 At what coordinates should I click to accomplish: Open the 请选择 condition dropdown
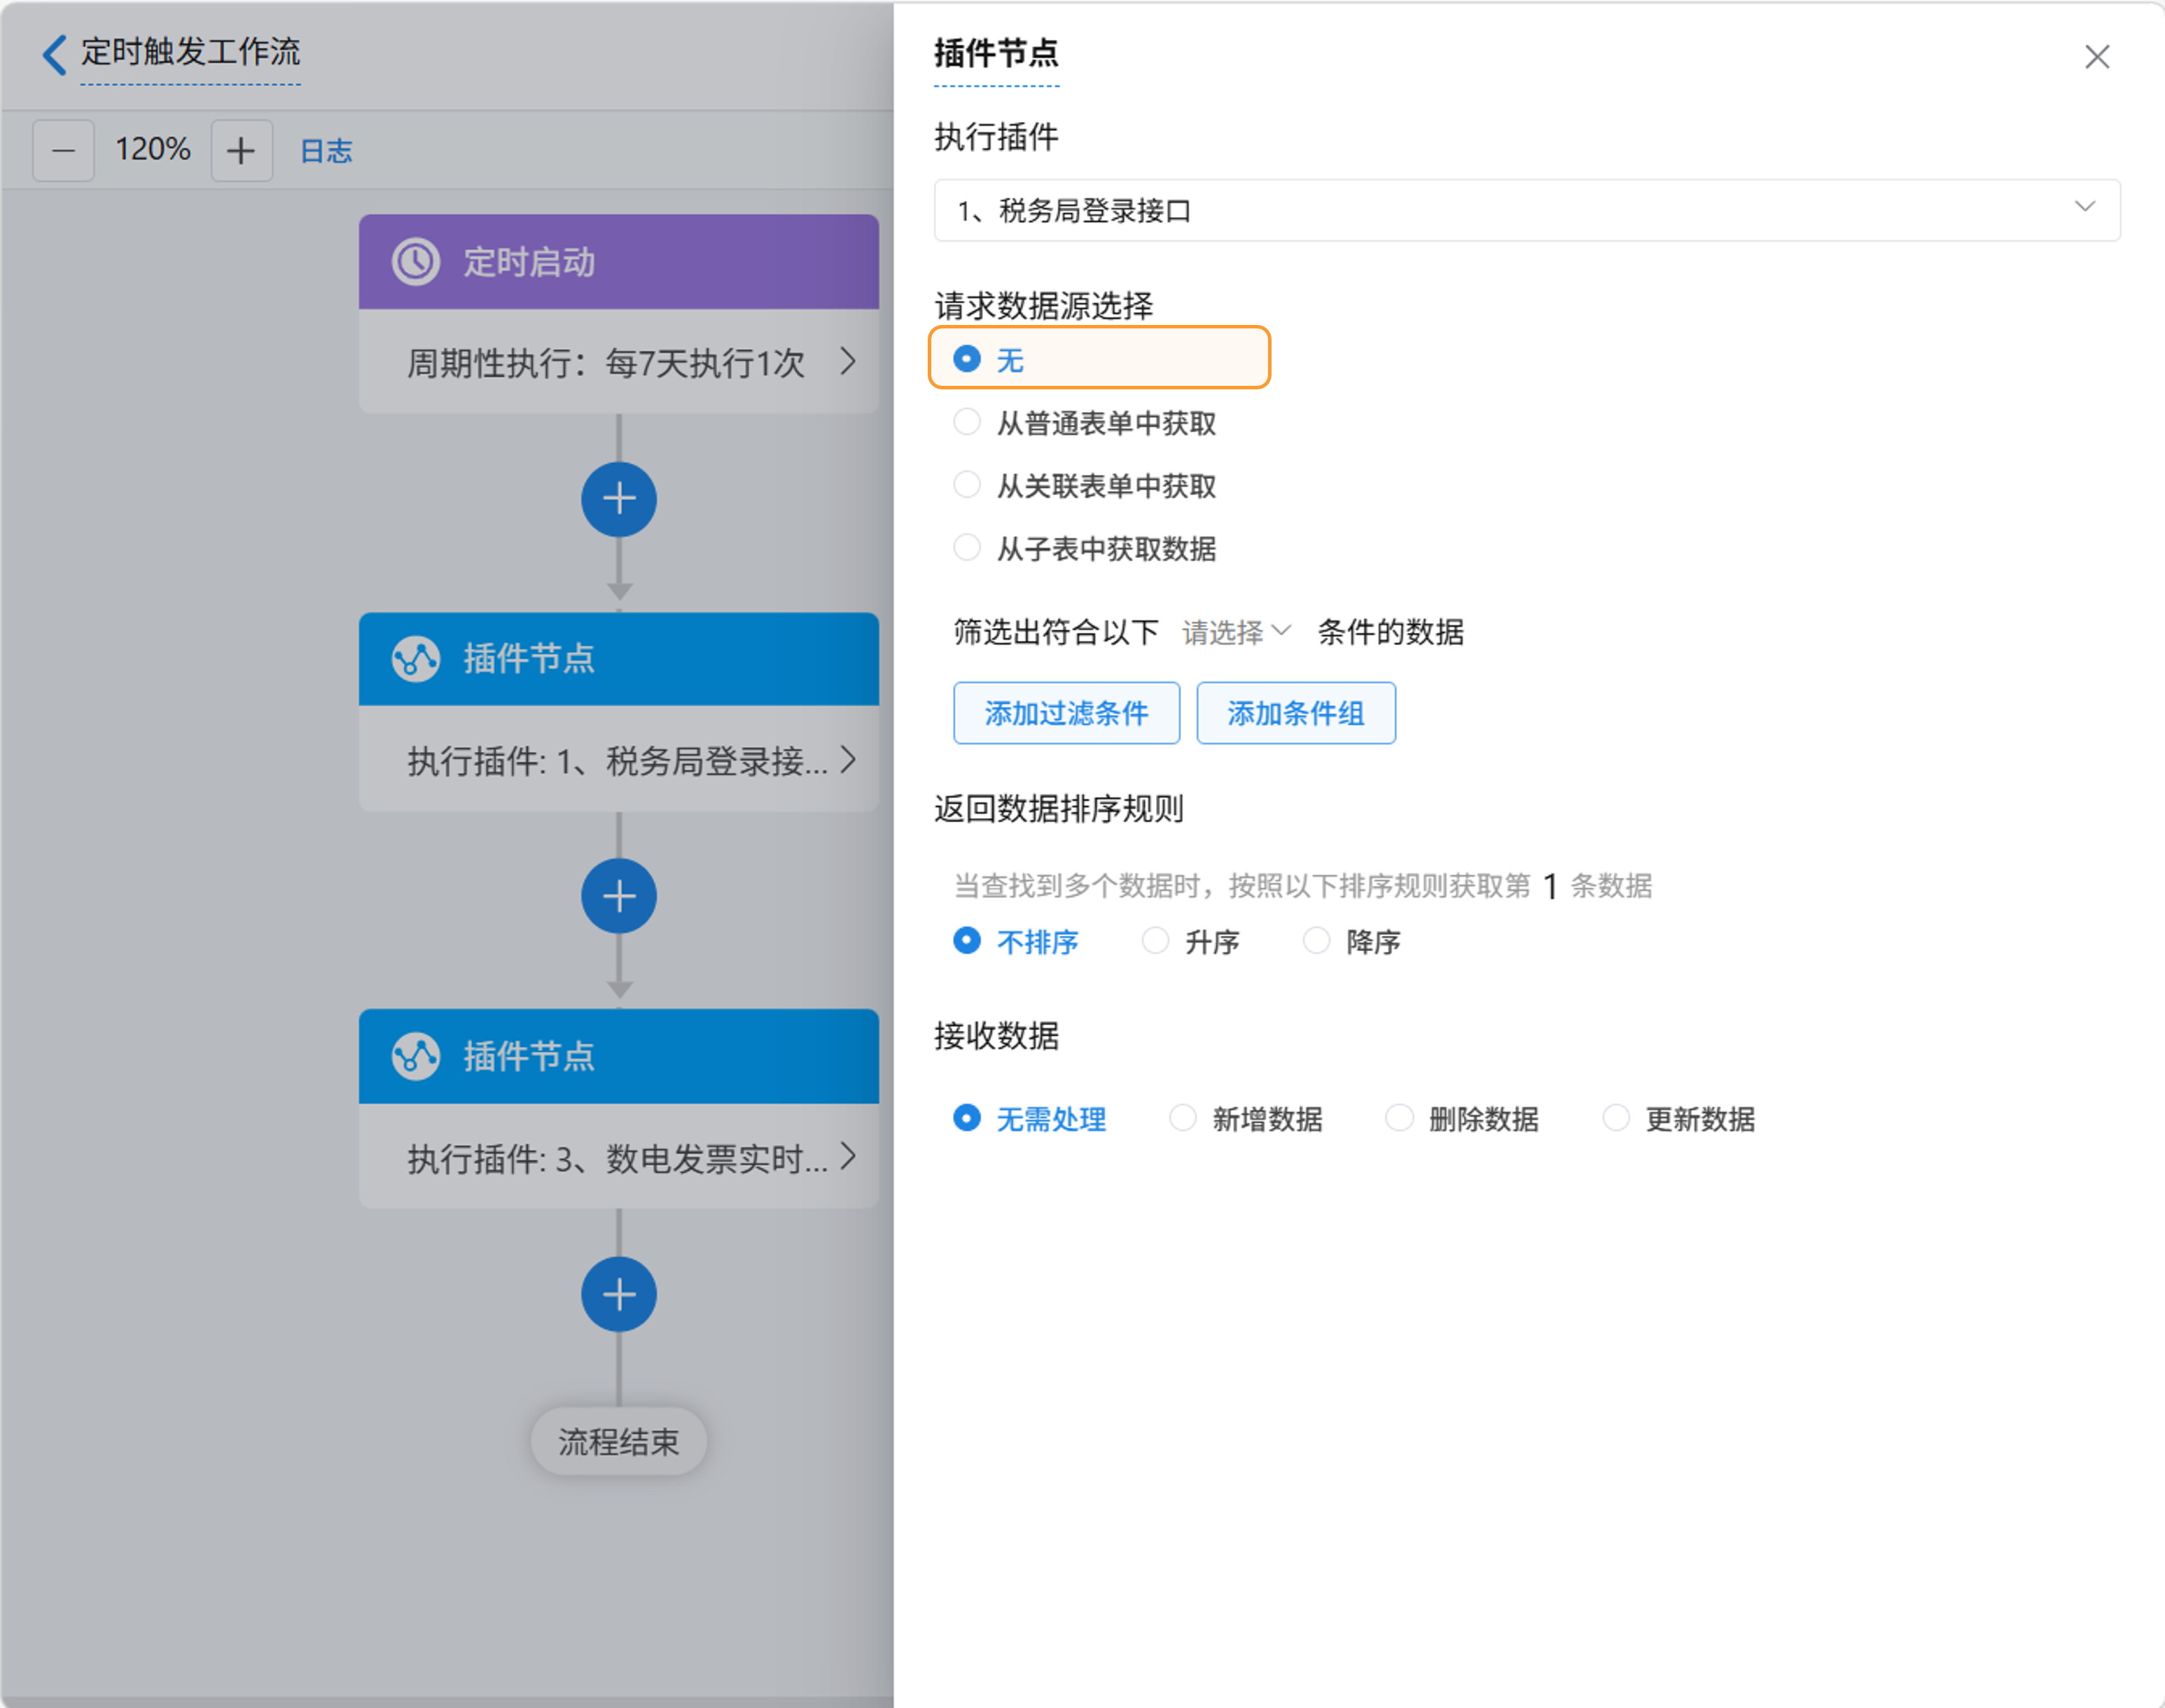click(x=1236, y=632)
